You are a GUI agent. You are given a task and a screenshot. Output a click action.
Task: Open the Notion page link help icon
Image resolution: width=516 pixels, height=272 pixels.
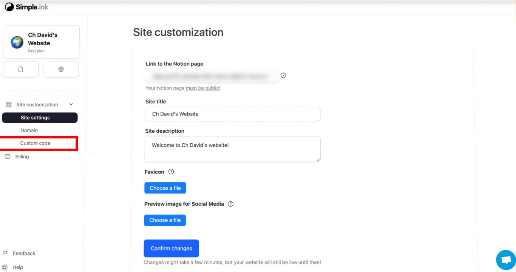coord(283,75)
